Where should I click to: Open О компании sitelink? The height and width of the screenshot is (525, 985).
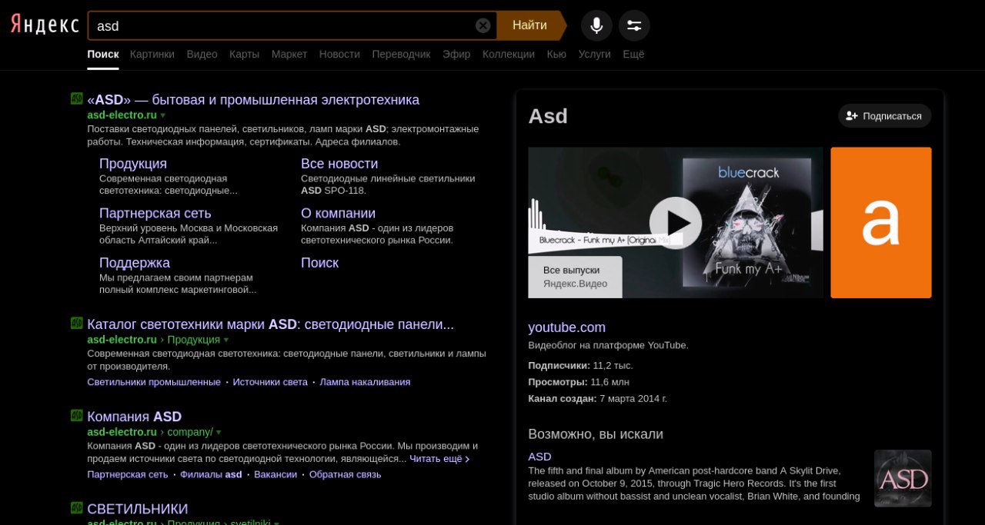[338, 213]
